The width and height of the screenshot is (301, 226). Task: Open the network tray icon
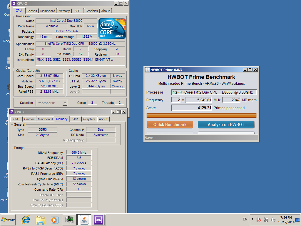(266, 220)
